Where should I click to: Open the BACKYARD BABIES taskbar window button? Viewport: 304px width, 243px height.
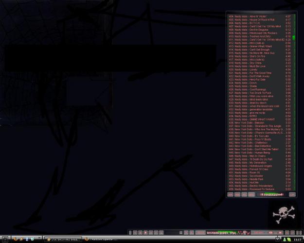[63, 240]
